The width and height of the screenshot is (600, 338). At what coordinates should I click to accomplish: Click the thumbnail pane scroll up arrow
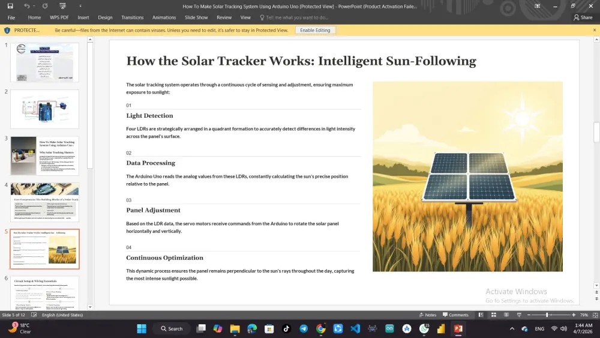click(x=90, y=40)
